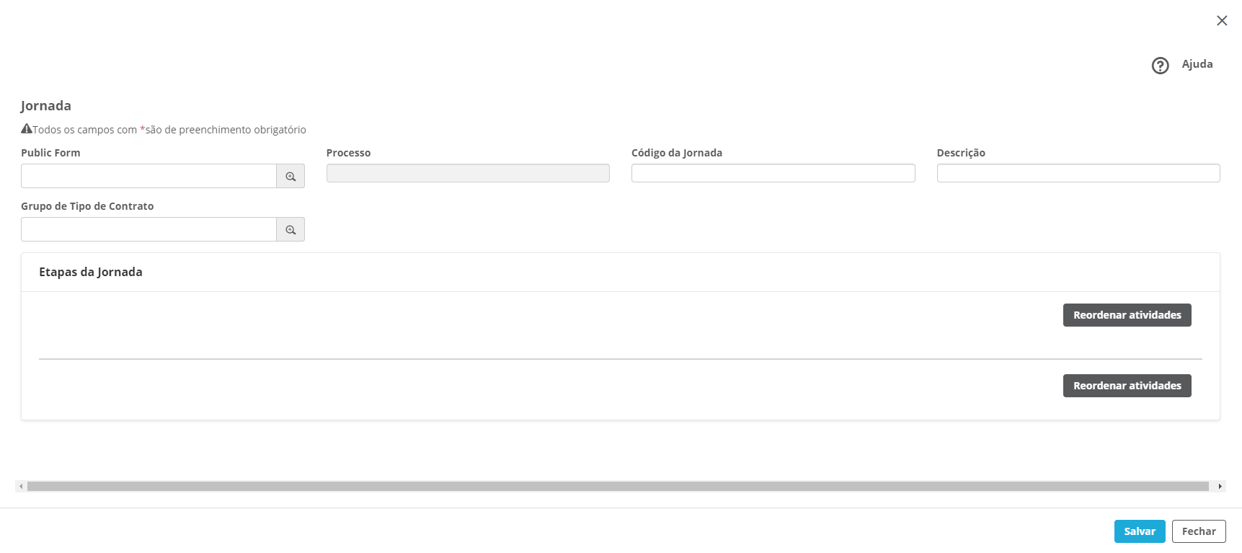Click the Fechar button
The height and width of the screenshot is (553, 1242).
[x=1199, y=531]
